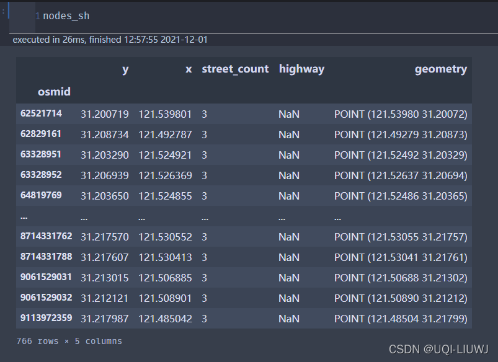Click x value 121.539801
The width and height of the screenshot is (498, 362).
tap(165, 114)
